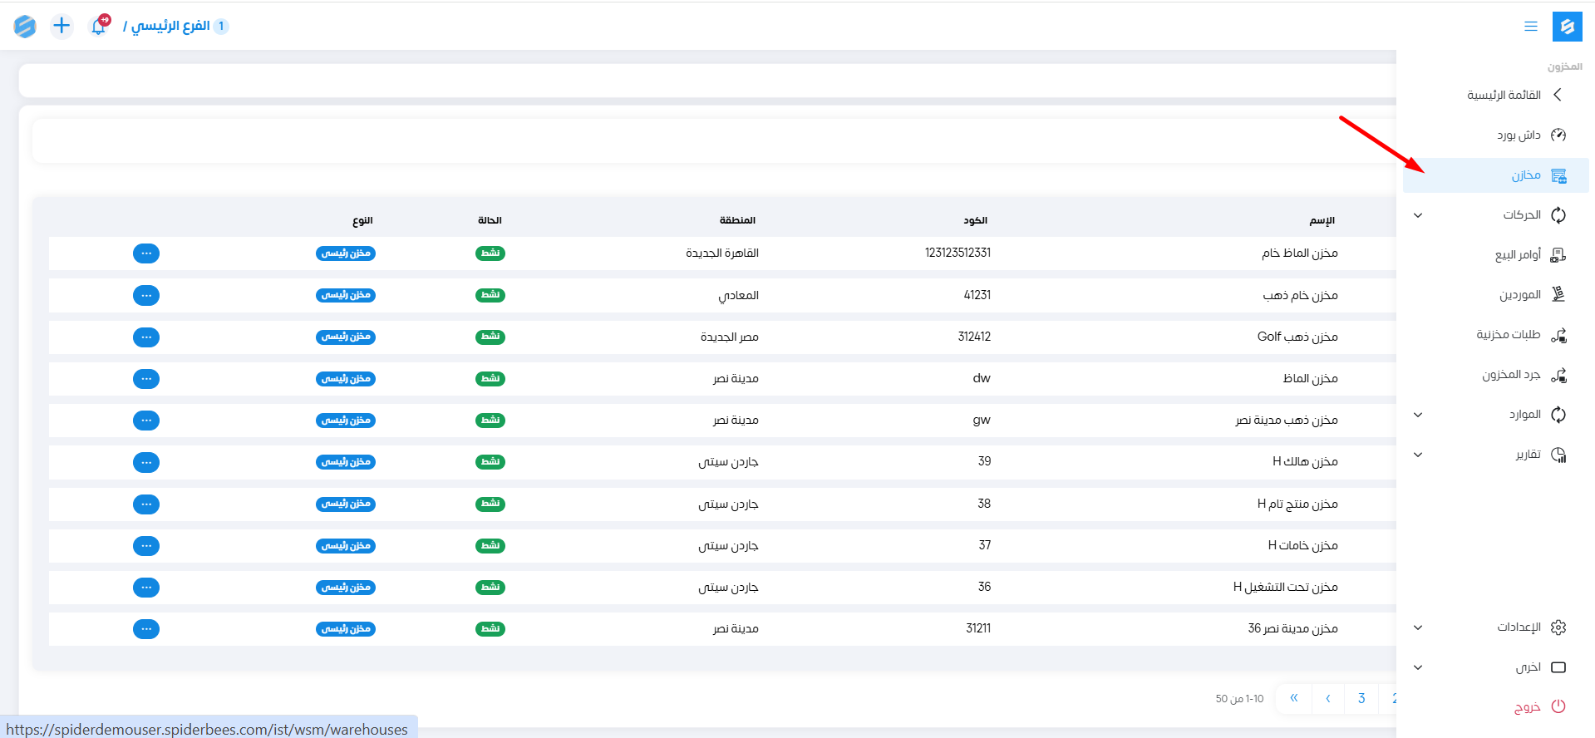The image size is (1595, 738).
Task: Expand the الموارد submenu chevron
Action: (x=1418, y=415)
